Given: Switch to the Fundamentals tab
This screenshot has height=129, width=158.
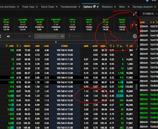Looking at the screenshot, I should pyautogui.click(x=69, y=7).
